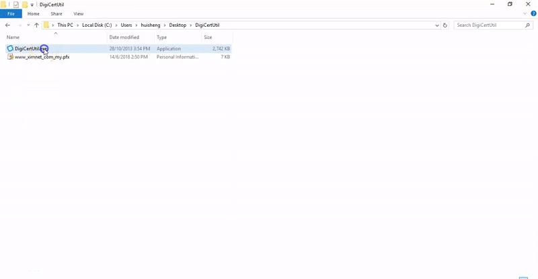The height and width of the screenshot is (279, 538).
Task: Click the This PC breadcrumb
Action: pos(65,25)
